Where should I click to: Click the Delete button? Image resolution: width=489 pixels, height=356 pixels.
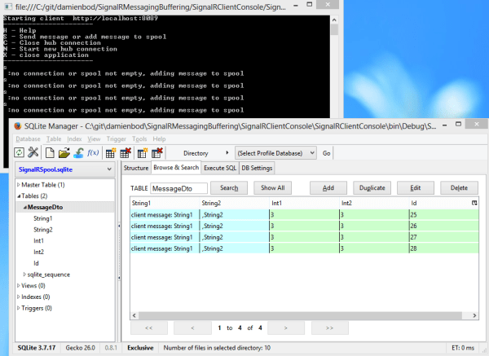(459, 187)
